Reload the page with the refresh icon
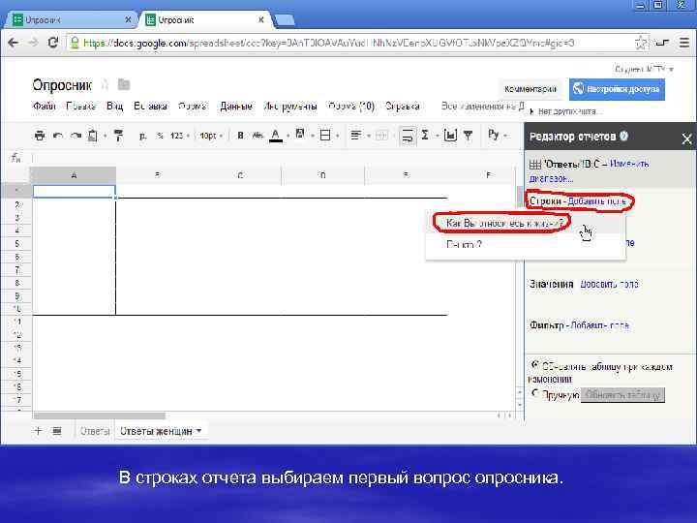This screenshot has height=523, width=697. tap(53, 43)
